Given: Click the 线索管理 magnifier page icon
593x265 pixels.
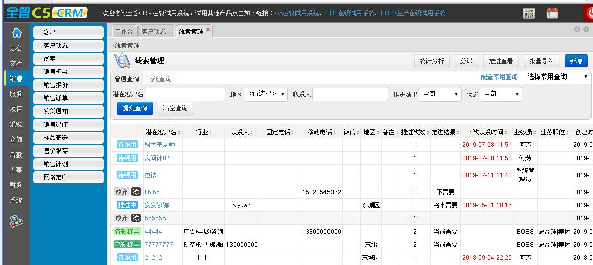Looking at the screenshot, I should (x=122, y=60).
